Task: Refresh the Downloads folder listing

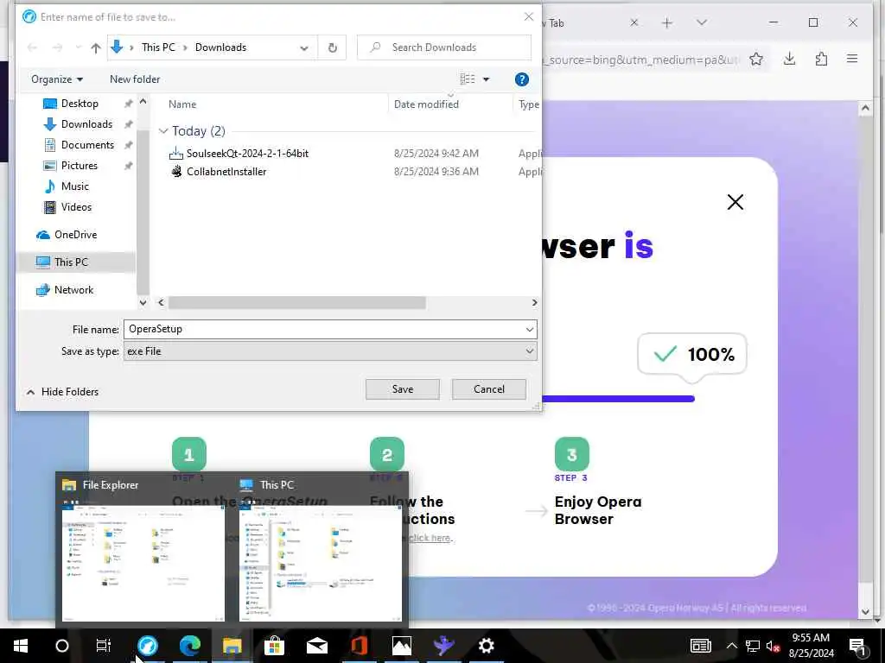Action: pos(333,48)
